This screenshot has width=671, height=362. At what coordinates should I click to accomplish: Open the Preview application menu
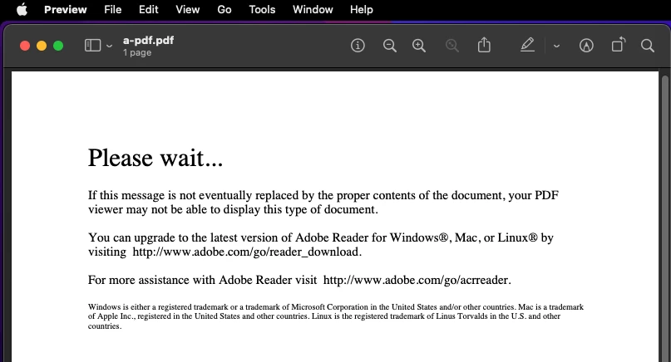click(65, 9)
